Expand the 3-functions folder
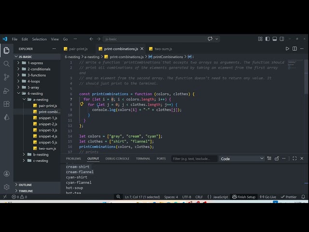This screenshot has height=232, width=309. tap(37, 75)
